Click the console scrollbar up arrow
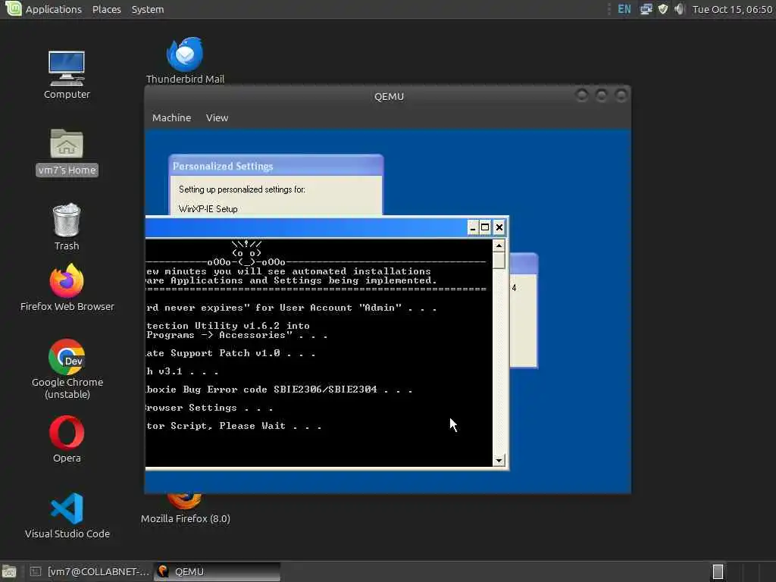The height and width of the screenshot is (582, 776). pos(499,246)
